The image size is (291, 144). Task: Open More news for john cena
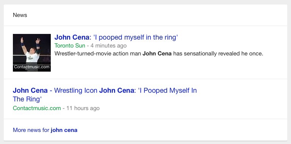(x=45, y=130)
